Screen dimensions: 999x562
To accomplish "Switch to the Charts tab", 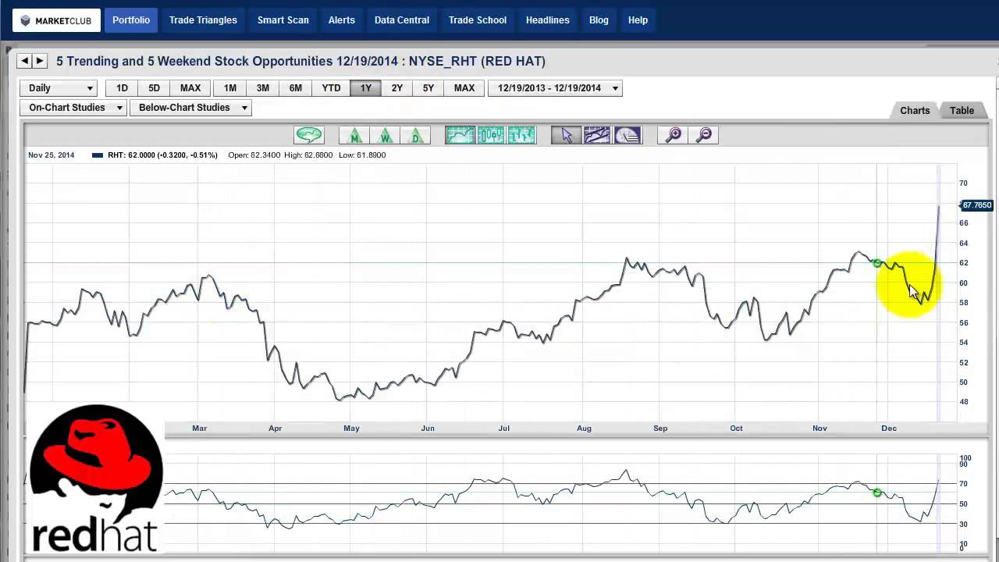I will click(x=915, y=110).
